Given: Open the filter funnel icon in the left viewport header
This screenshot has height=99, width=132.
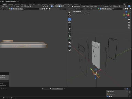Looking at the screenshot, I should pyautogui.click(x=47, y=9).
